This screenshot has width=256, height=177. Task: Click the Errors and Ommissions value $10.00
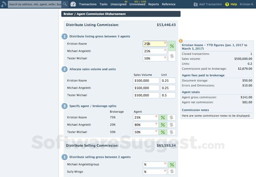247,85
